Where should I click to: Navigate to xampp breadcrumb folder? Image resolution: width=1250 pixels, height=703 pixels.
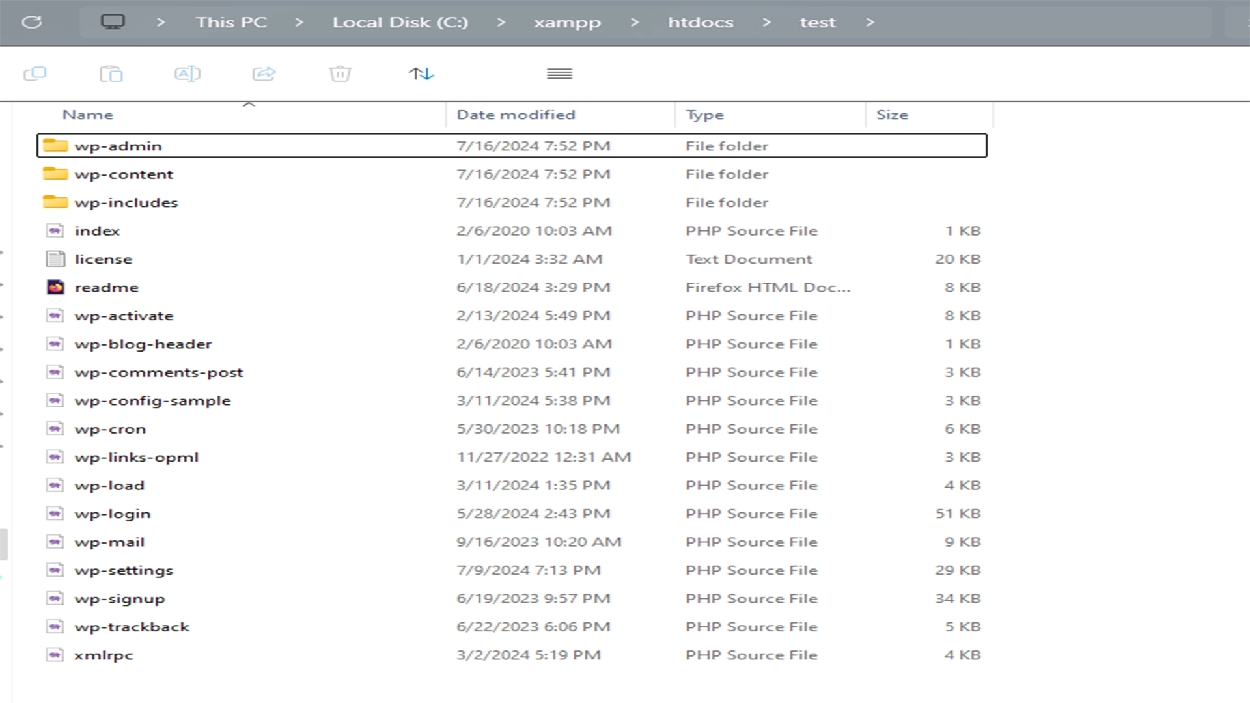pyautogui.click(x=567, y=23)
